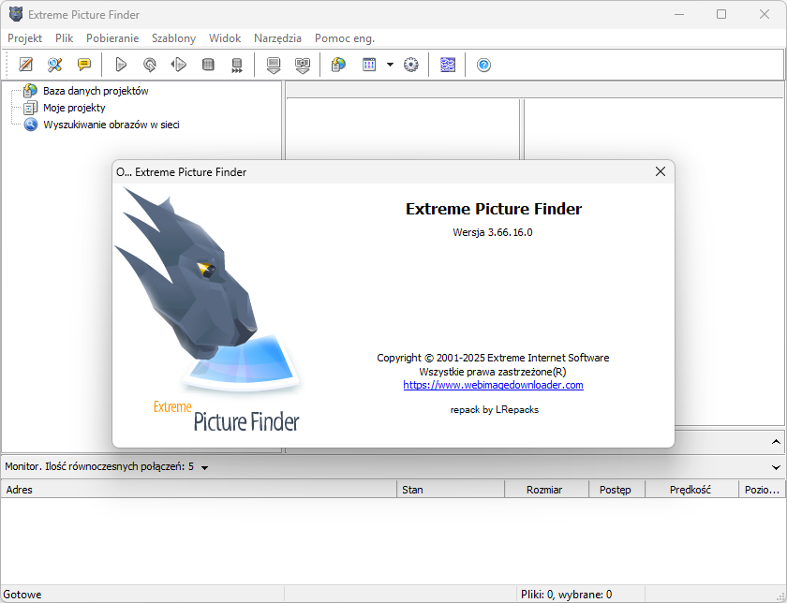This screenshot has width=787, height=603.
Task: Select Wyszukiwanie obrazów w sieci tree item
Action: [x=111, y=125]
